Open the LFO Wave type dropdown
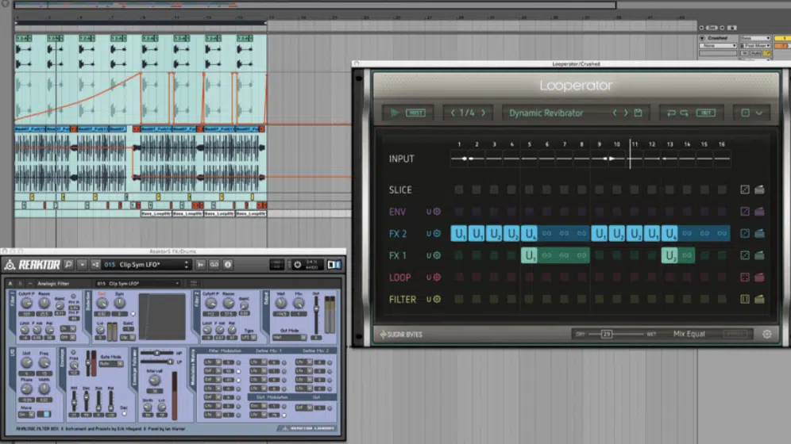This screenshot has width=791, height=444. pos(26,415)
